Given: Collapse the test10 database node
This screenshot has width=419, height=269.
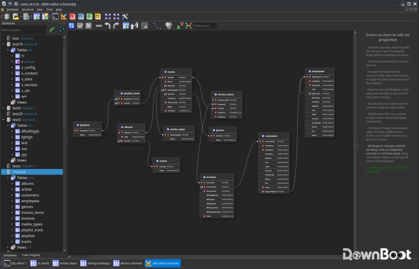Looking at the screenshot, I should (3, 44).
